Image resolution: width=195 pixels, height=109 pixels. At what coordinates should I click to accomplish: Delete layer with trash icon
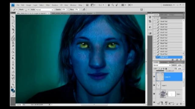click(x=181, y=104)
